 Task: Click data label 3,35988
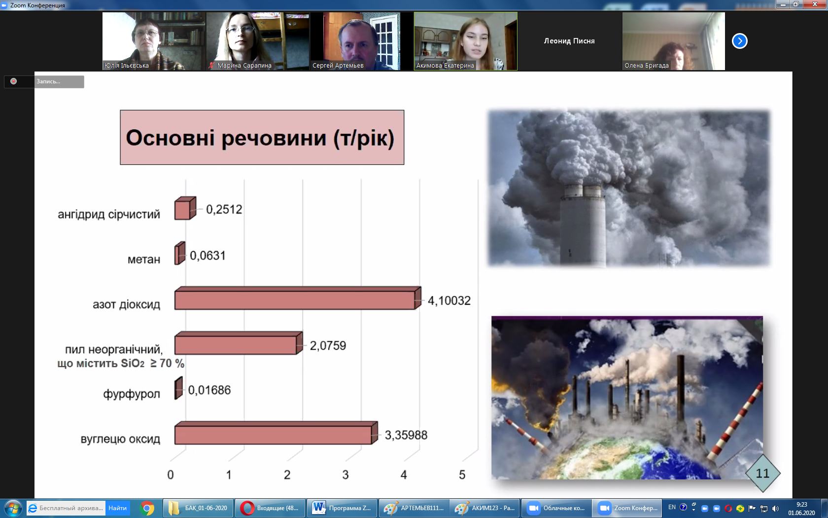[x=406, y=435]
